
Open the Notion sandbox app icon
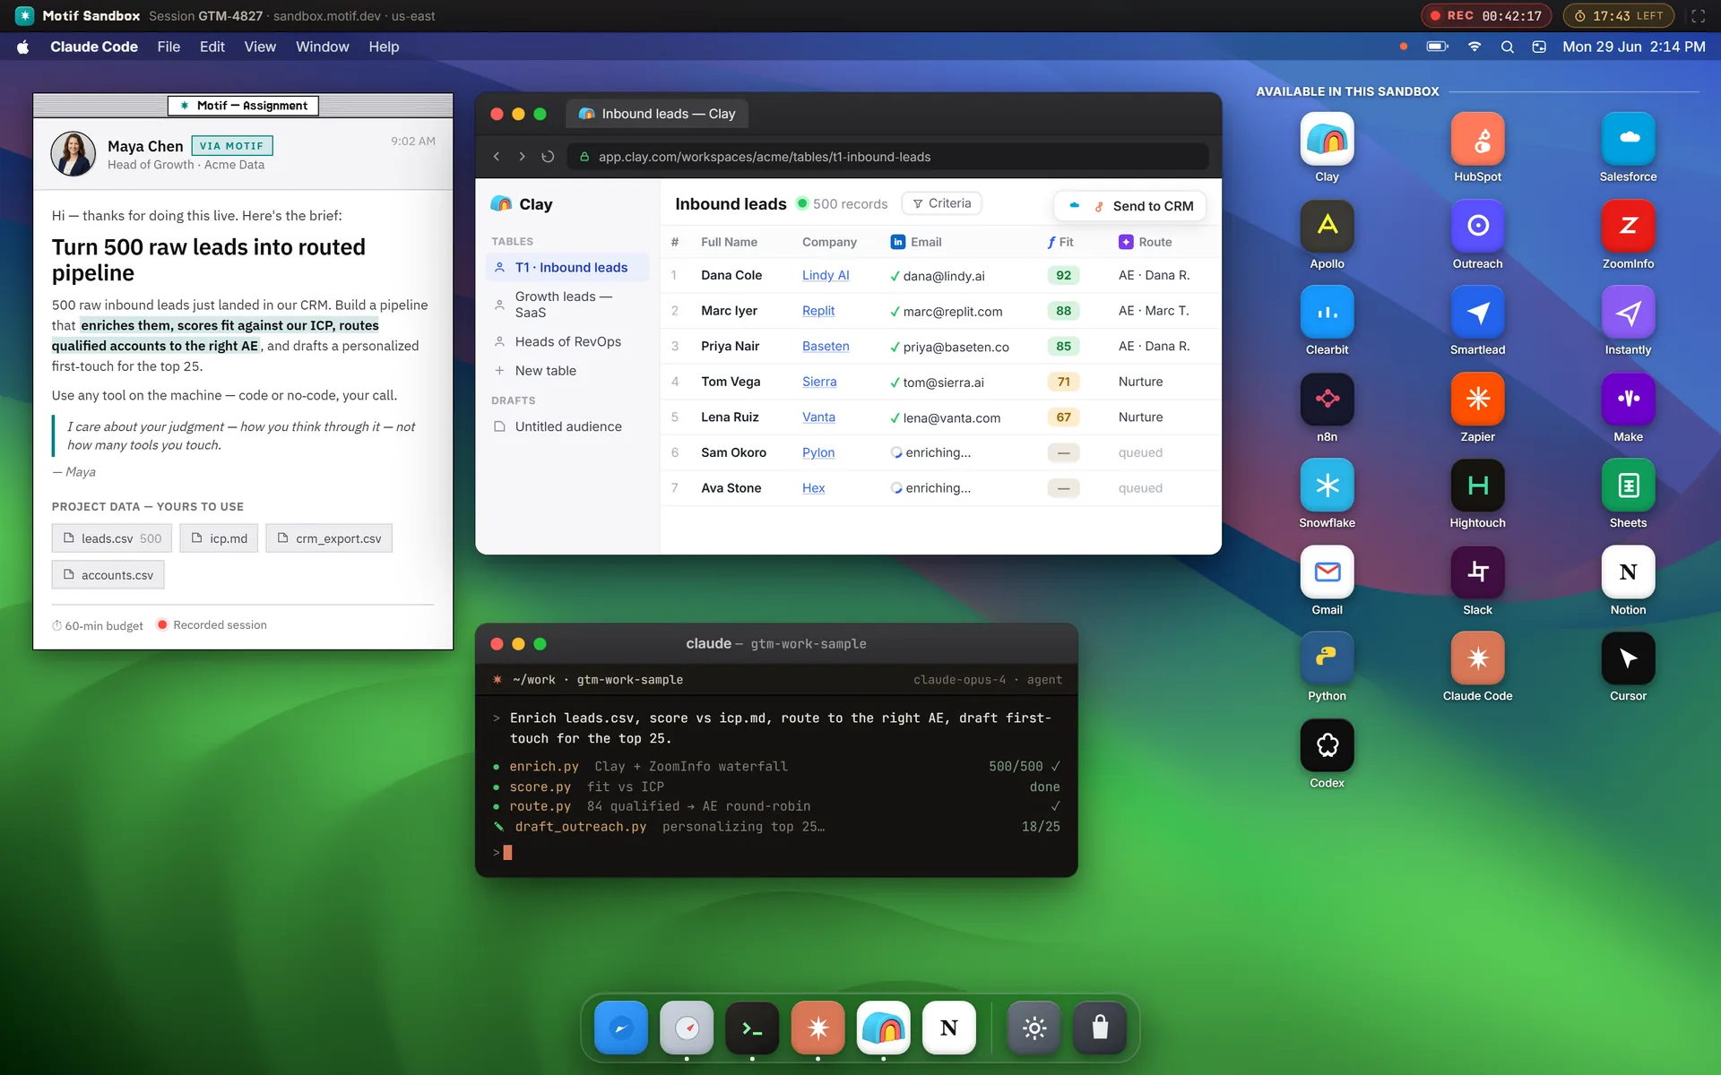[x=1628, y=572]
